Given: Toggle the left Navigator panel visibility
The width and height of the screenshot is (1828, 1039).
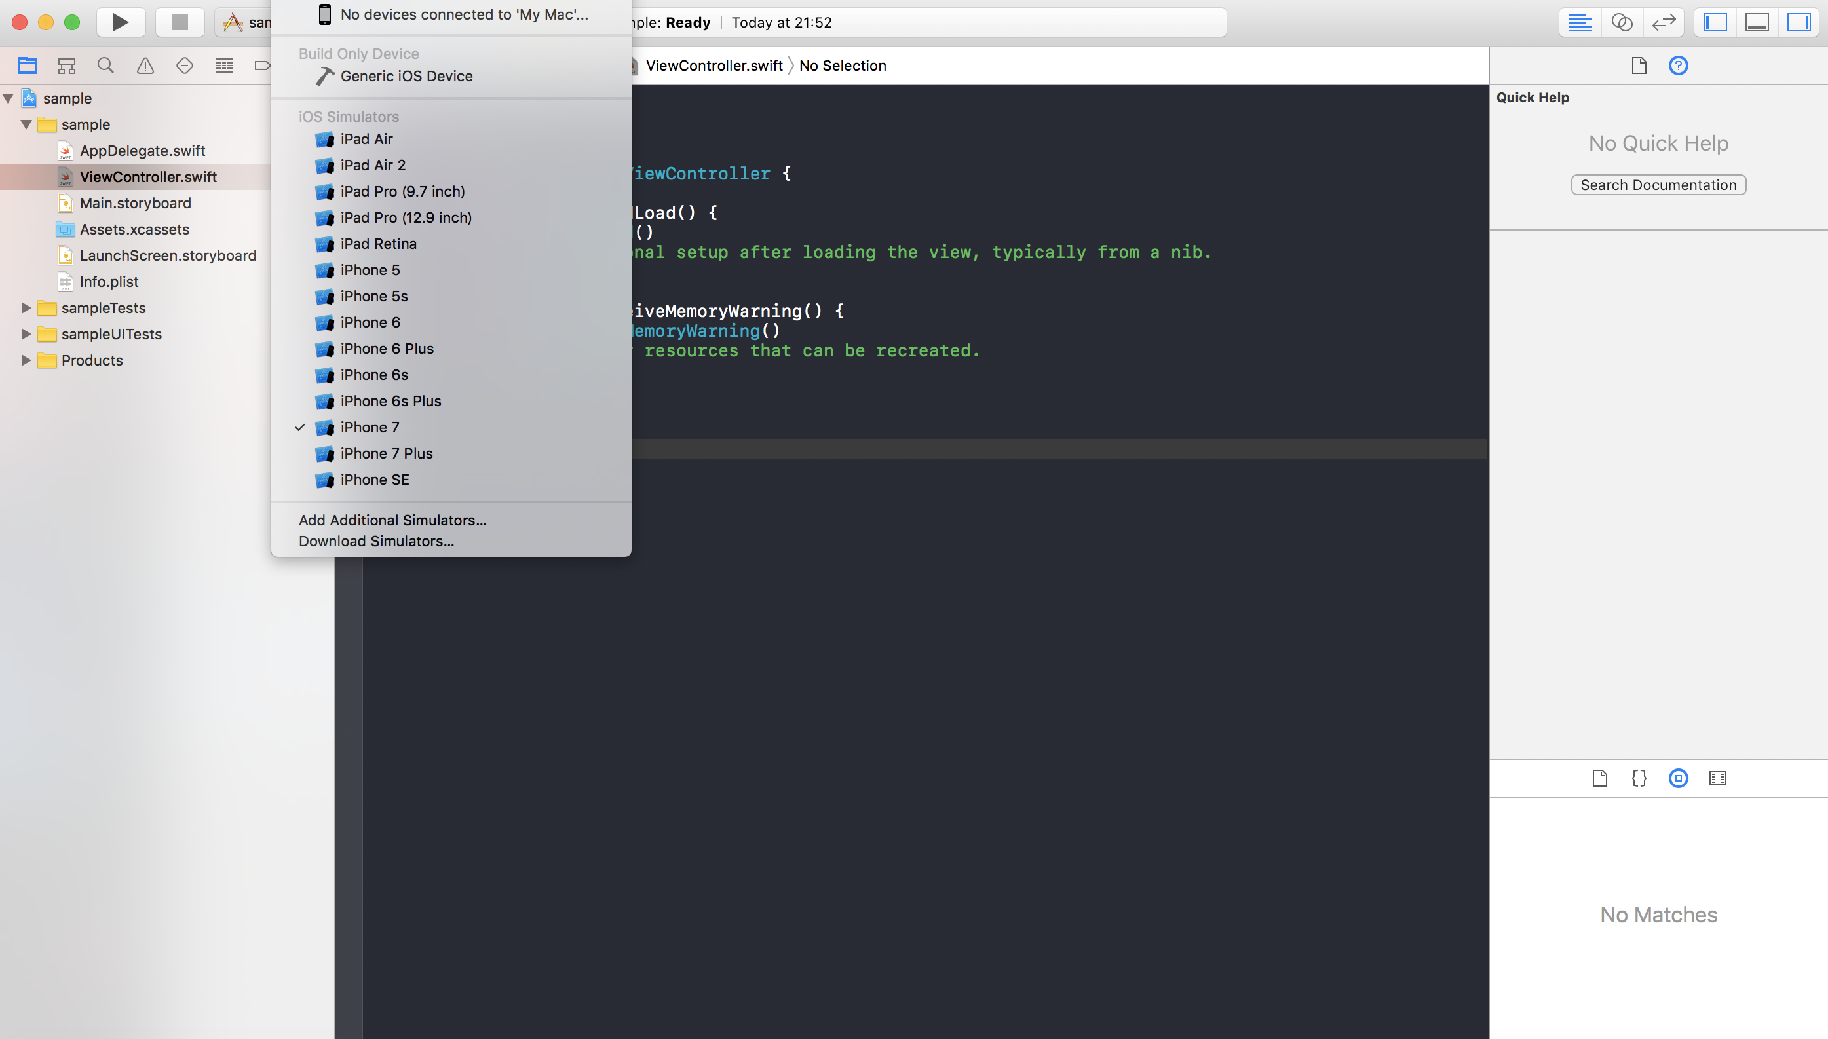Looking at the screenshot, I should tap(1717, 22).
